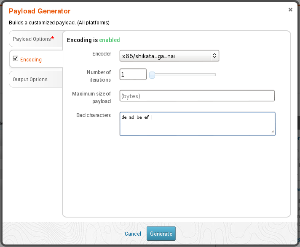Click the green "enabled" status text
300x247 pixels.
tap(110, 40)
